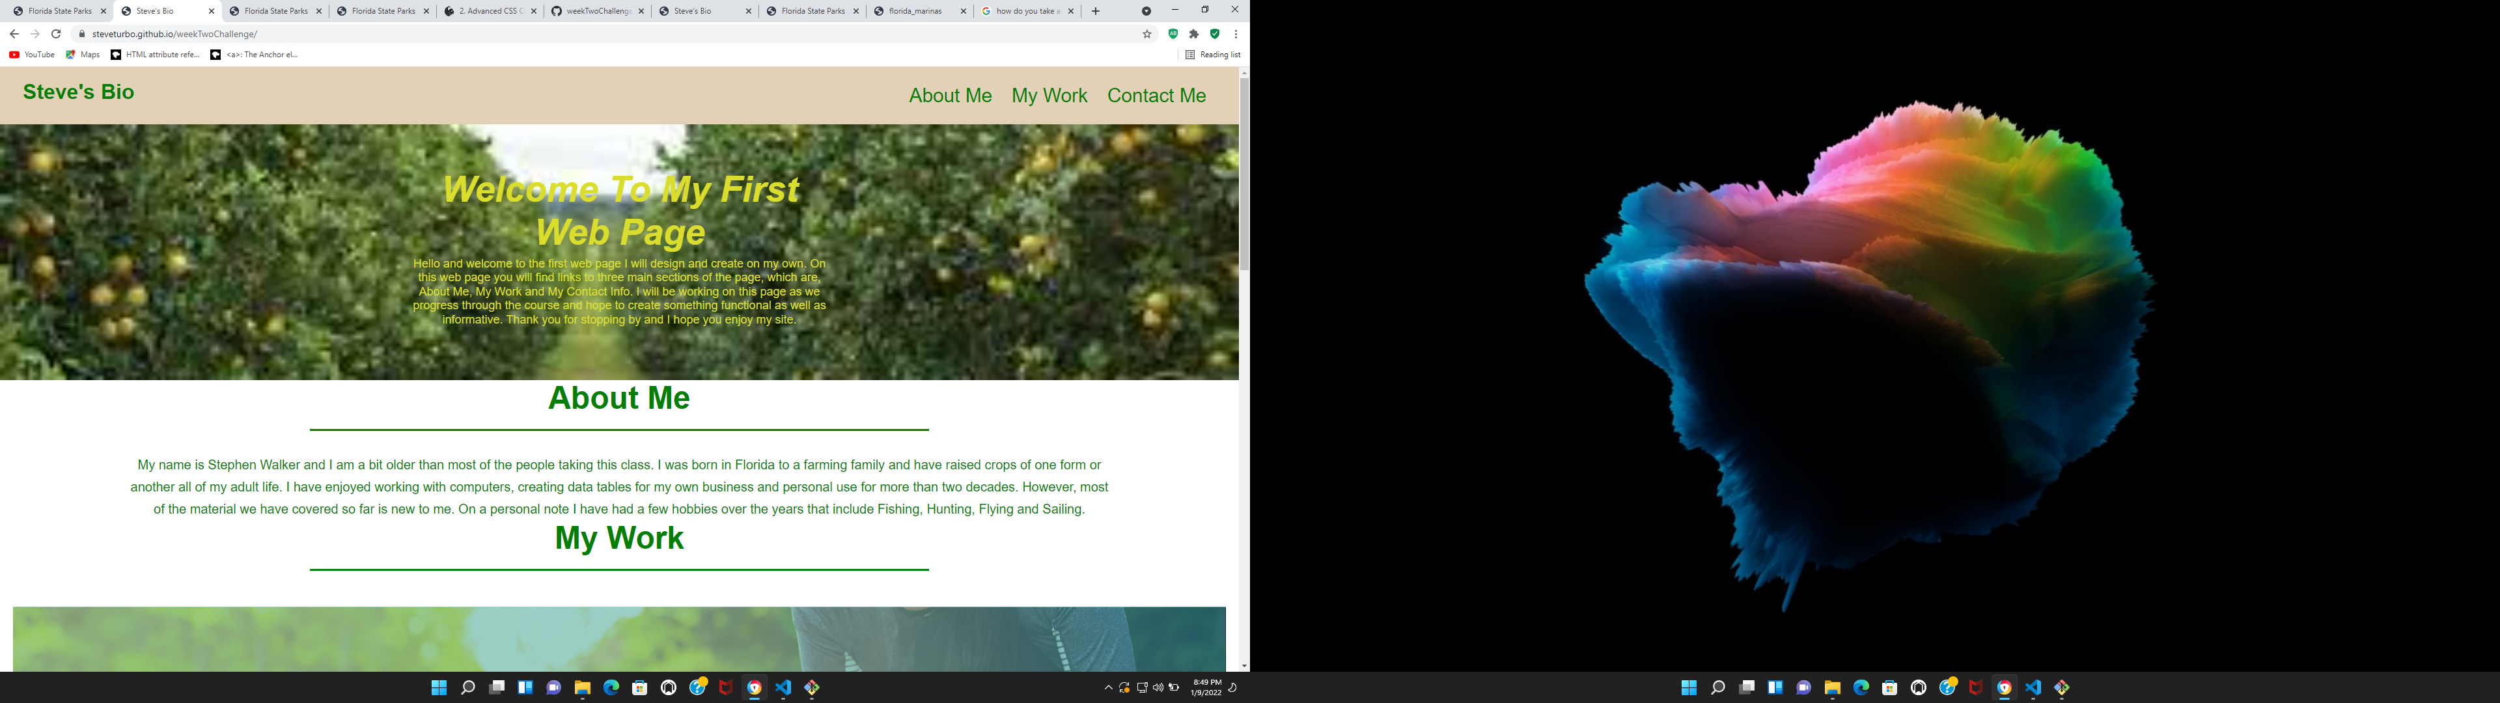This screenshot has height=703, width=2500.
Task: Open the volume speaker tray icon
Action: pyautogui.click(x=1158, y=687)
